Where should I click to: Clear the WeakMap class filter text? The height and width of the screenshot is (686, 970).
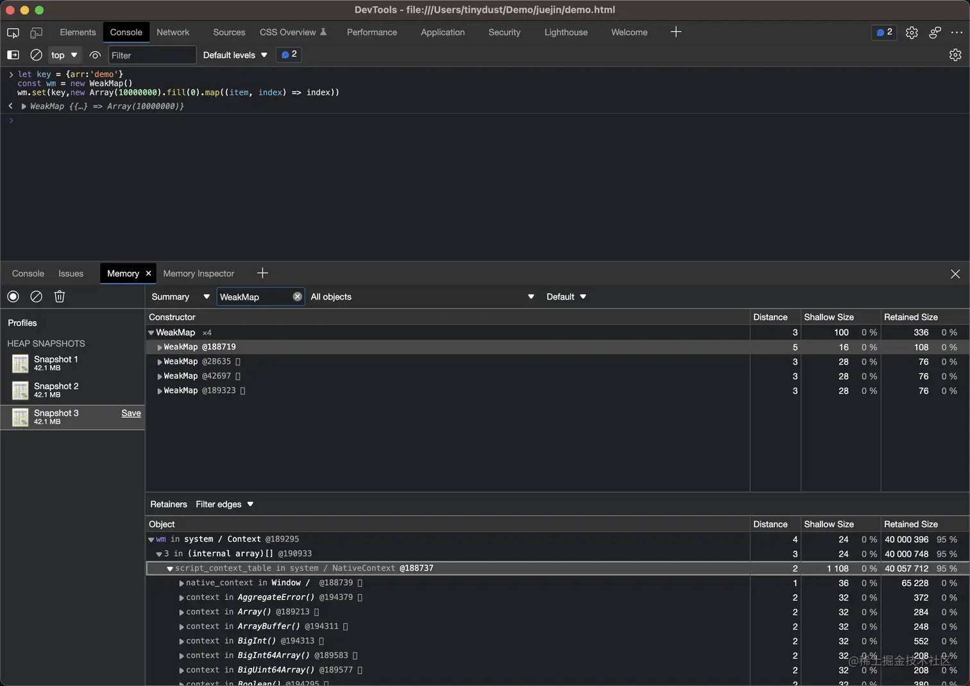[297, 296]
